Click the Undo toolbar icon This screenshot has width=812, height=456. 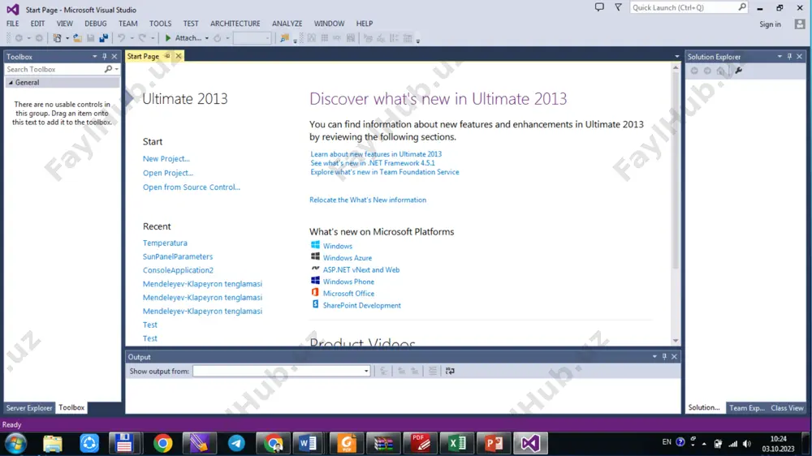(121, 38)
